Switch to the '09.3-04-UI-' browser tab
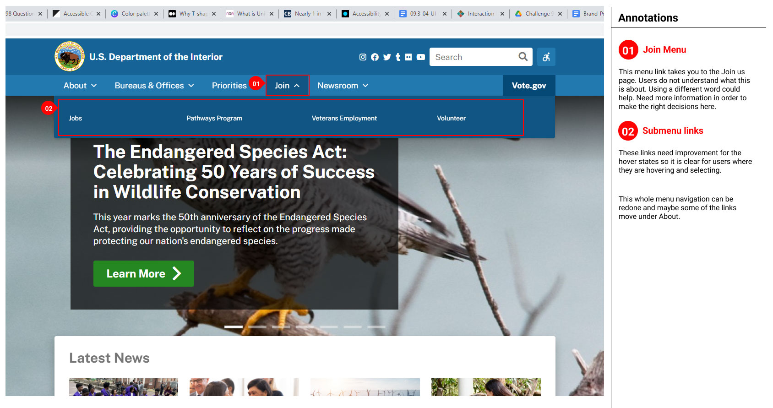Image resolution: width=773 pixels, height=408 pixels. pos(422,14)
